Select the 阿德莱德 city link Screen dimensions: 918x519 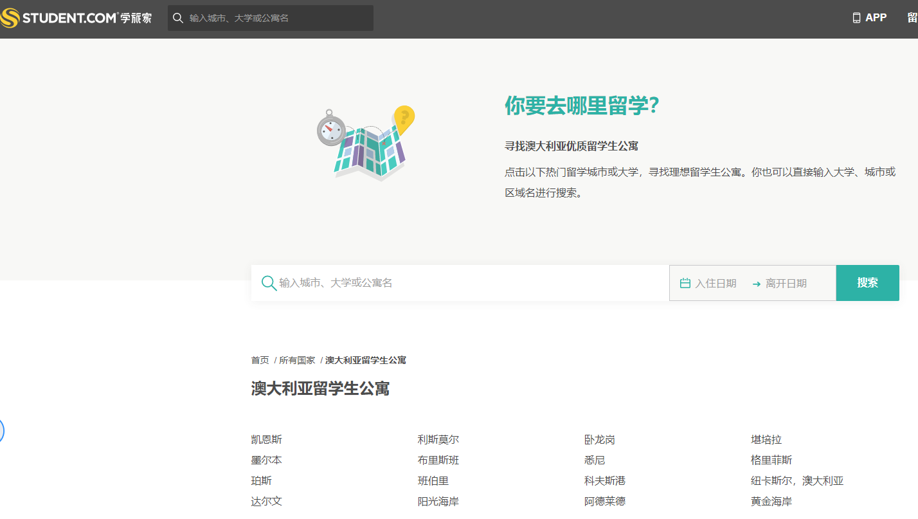pyautogui.click(x=604, y=502)
